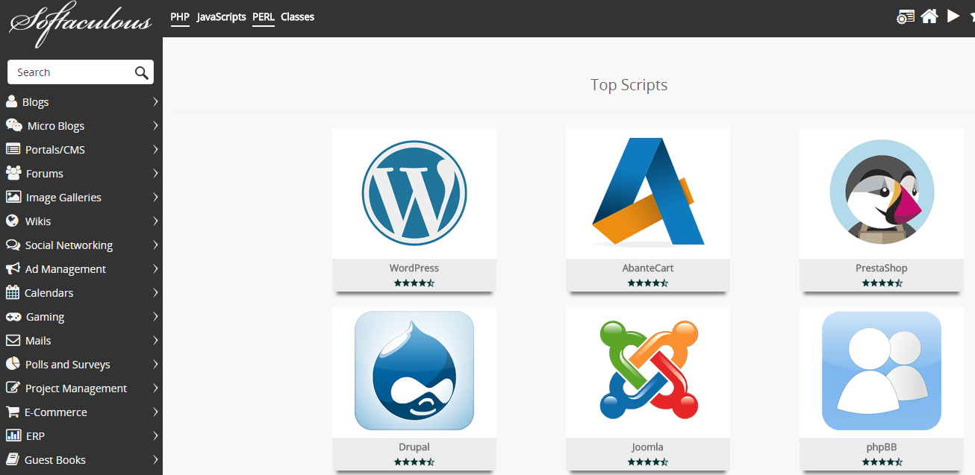Click the Wikis globe icon

(11, 221)
